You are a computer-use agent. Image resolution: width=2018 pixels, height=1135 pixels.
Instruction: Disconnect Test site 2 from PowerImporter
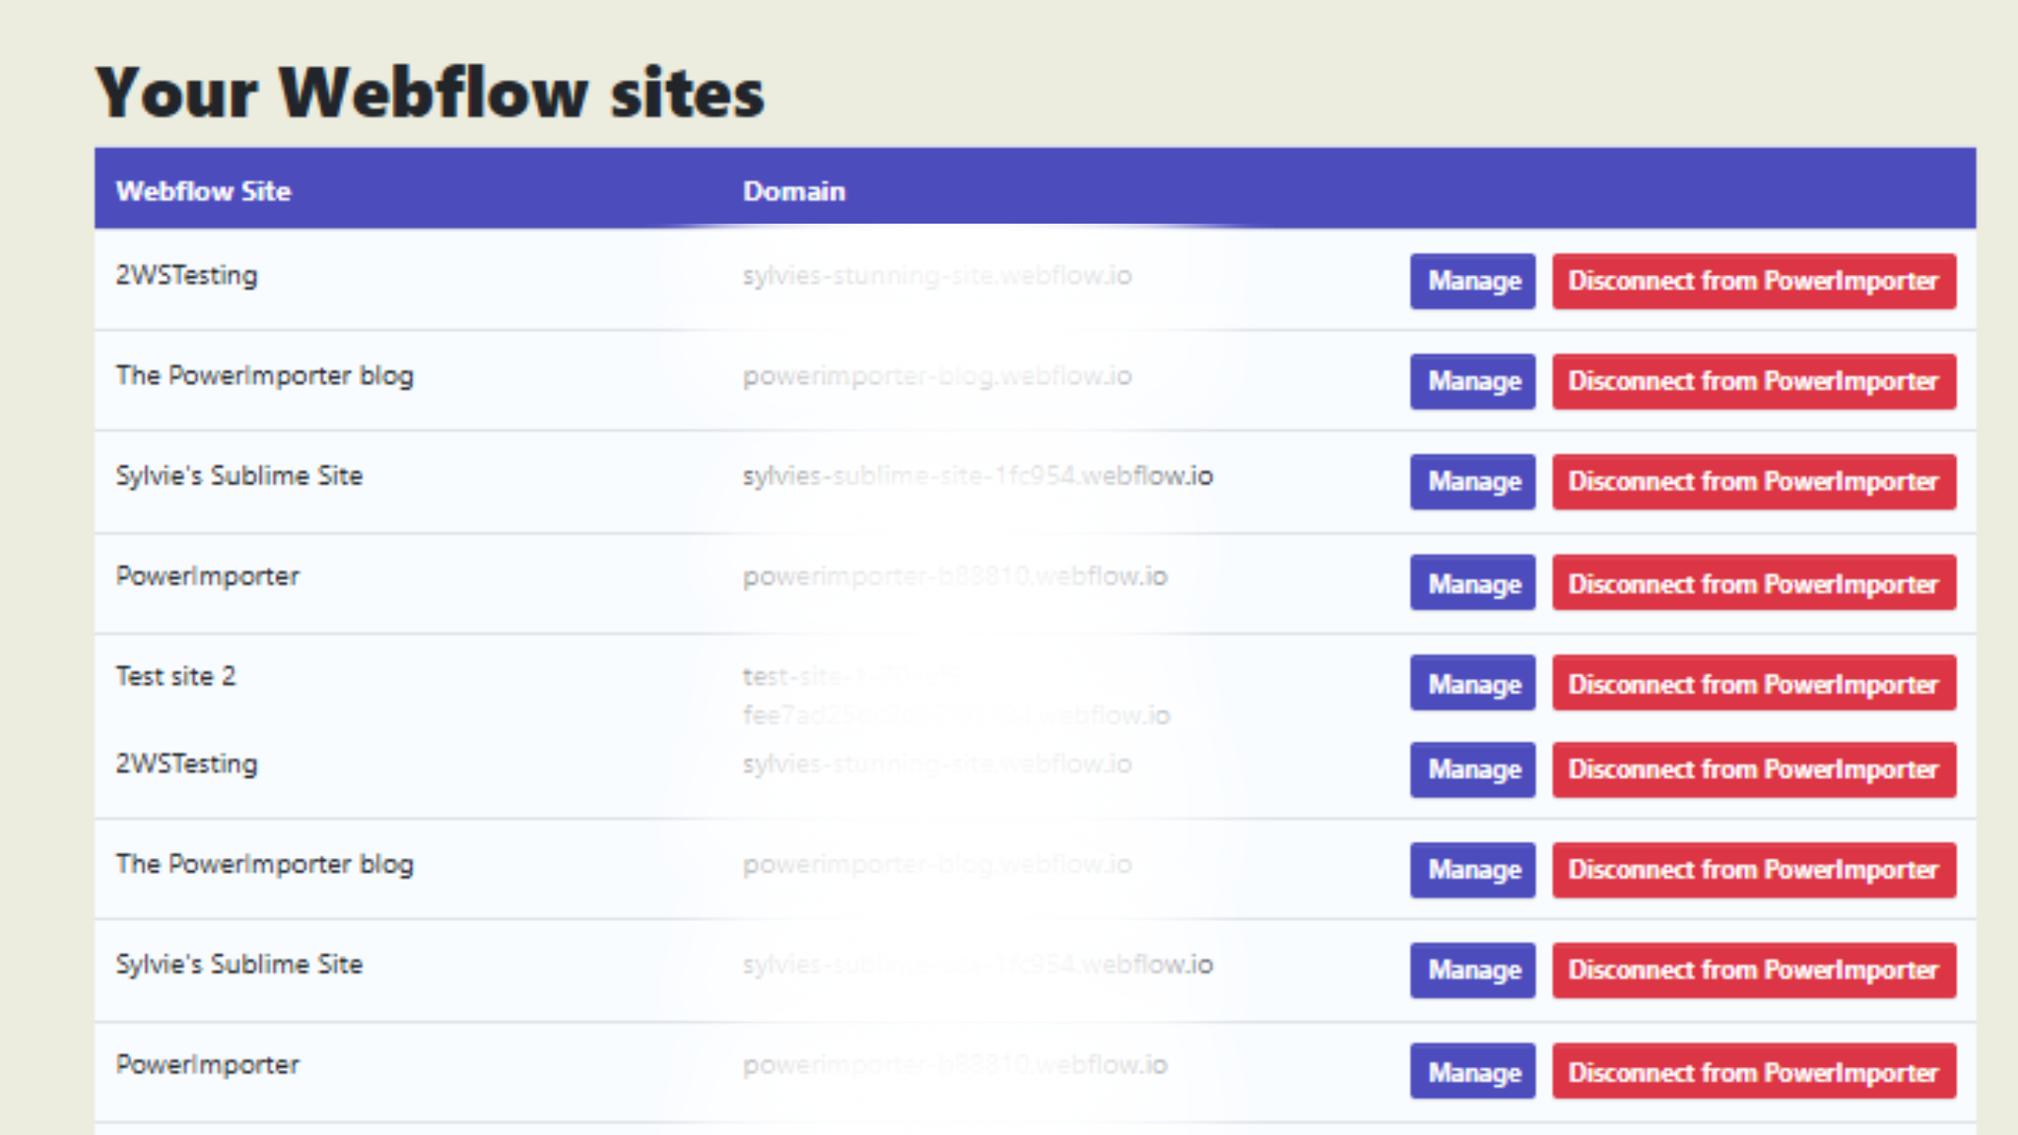tap(1754, 683)
